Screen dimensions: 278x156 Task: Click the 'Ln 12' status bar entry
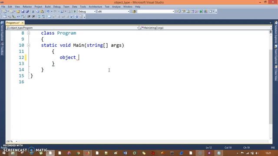(208, 147)
